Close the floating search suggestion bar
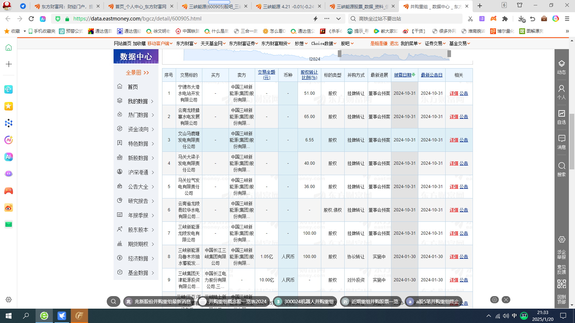575x323 pixels. click(x=506, y=300)
